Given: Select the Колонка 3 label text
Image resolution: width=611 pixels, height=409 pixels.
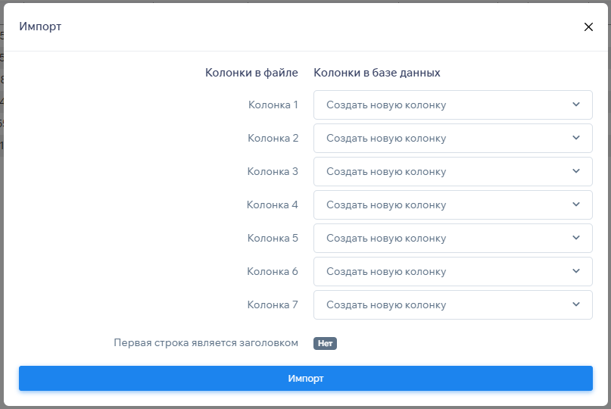Looking at the screenshot, I should coord(273,171).
